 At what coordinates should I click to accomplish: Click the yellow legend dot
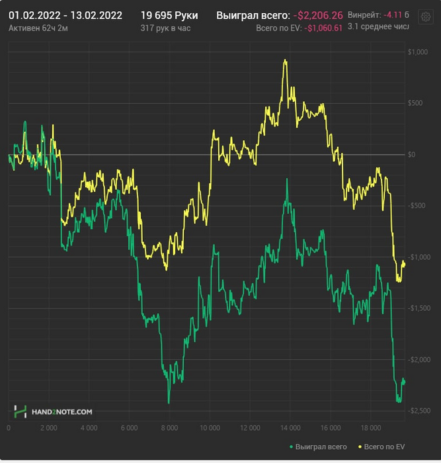[x=359, y=447]
